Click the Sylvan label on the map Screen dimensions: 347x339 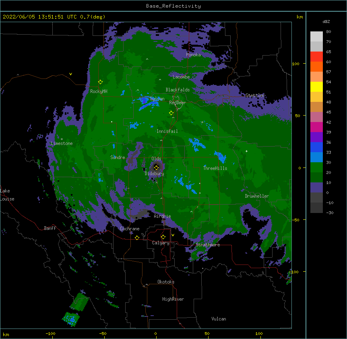click(x=157, y=99)
